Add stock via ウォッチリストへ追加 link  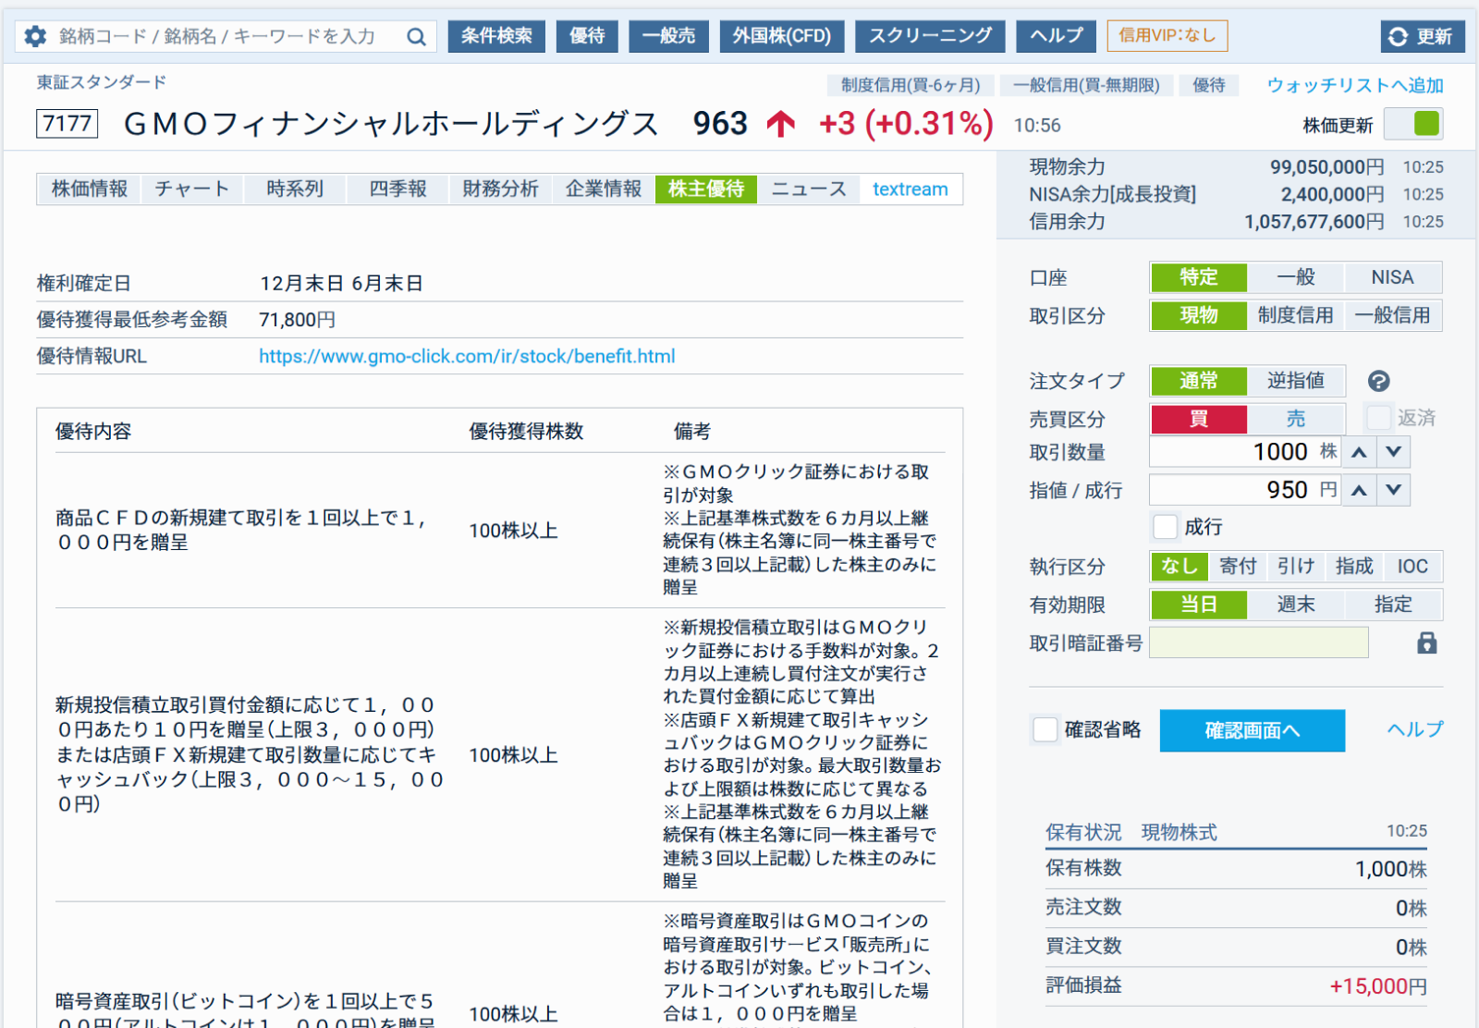point(1354,85)
